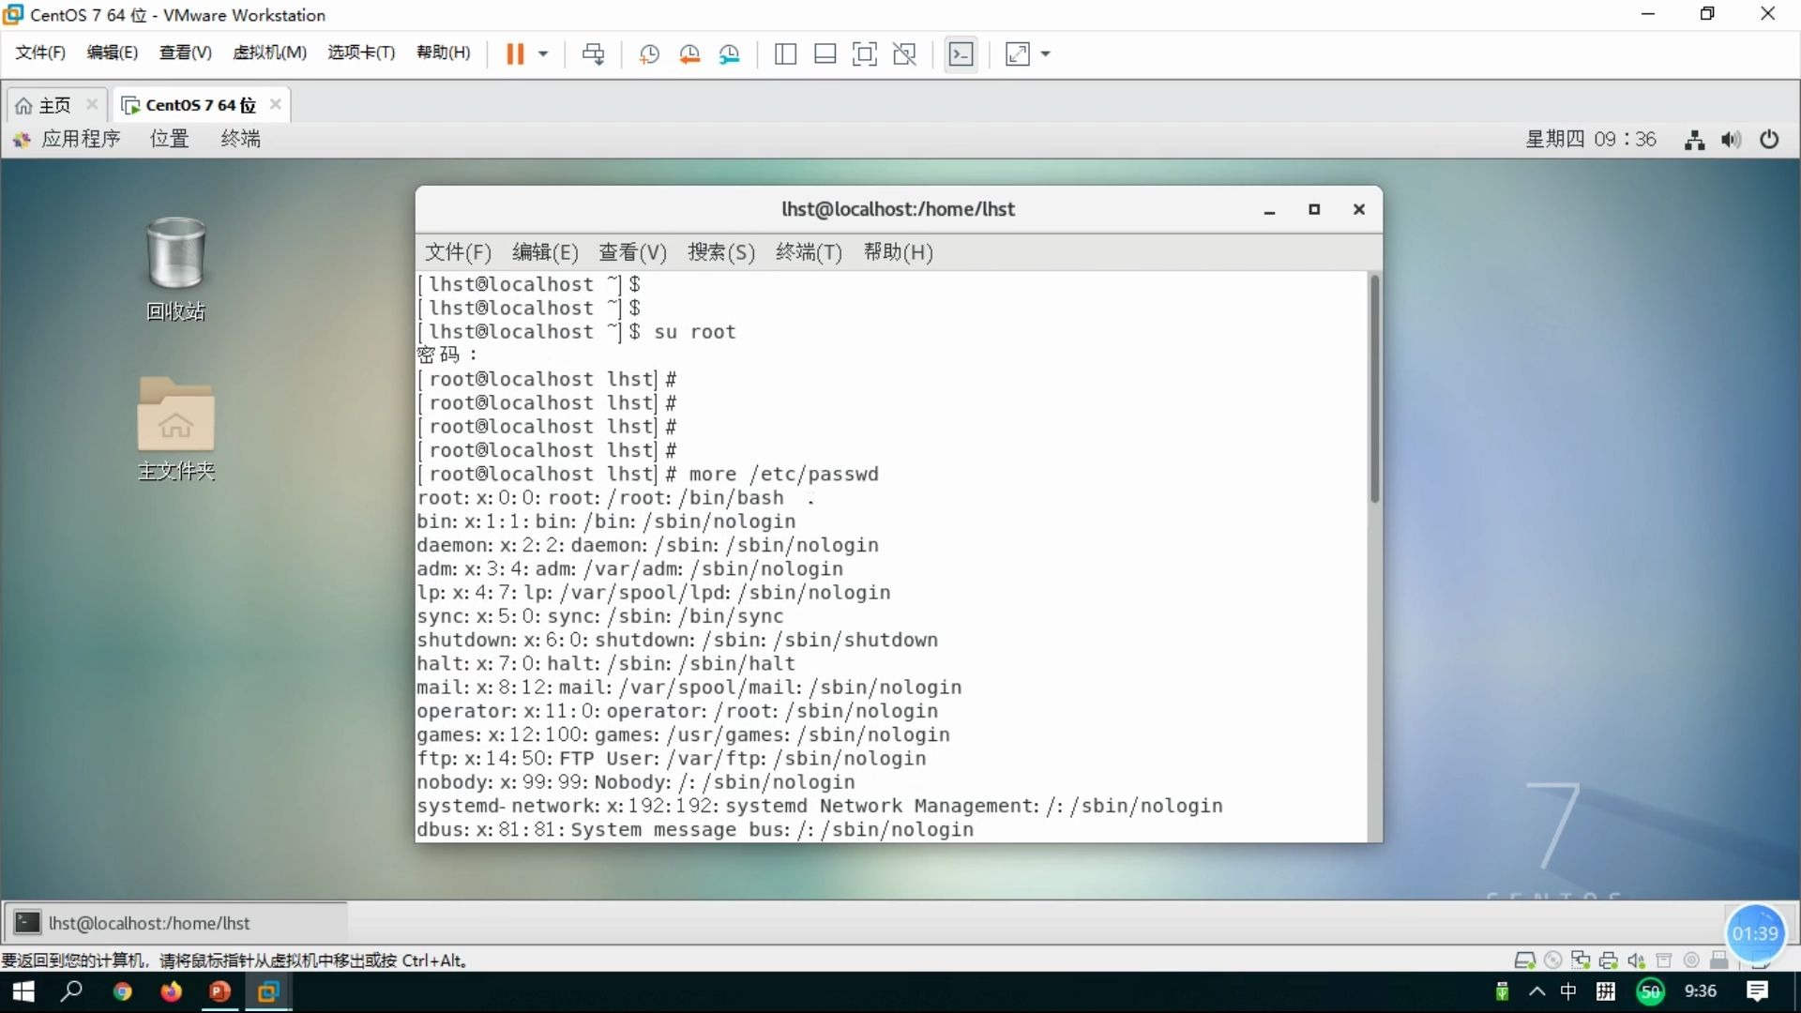Open terminal 终端(T) menu
Image resolution: width=1801 pixels, height=1013 pixels.
pos(809,252)
